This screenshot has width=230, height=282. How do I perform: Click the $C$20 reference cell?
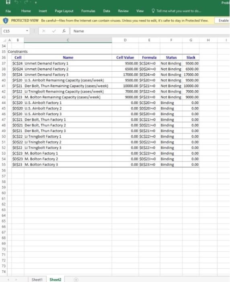coord(18,103)
